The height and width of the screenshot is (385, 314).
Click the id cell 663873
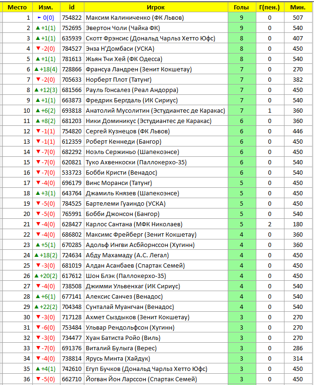pyautogui.click(x=72, y=100)
